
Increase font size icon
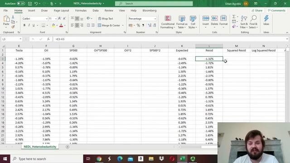[59, 18]
